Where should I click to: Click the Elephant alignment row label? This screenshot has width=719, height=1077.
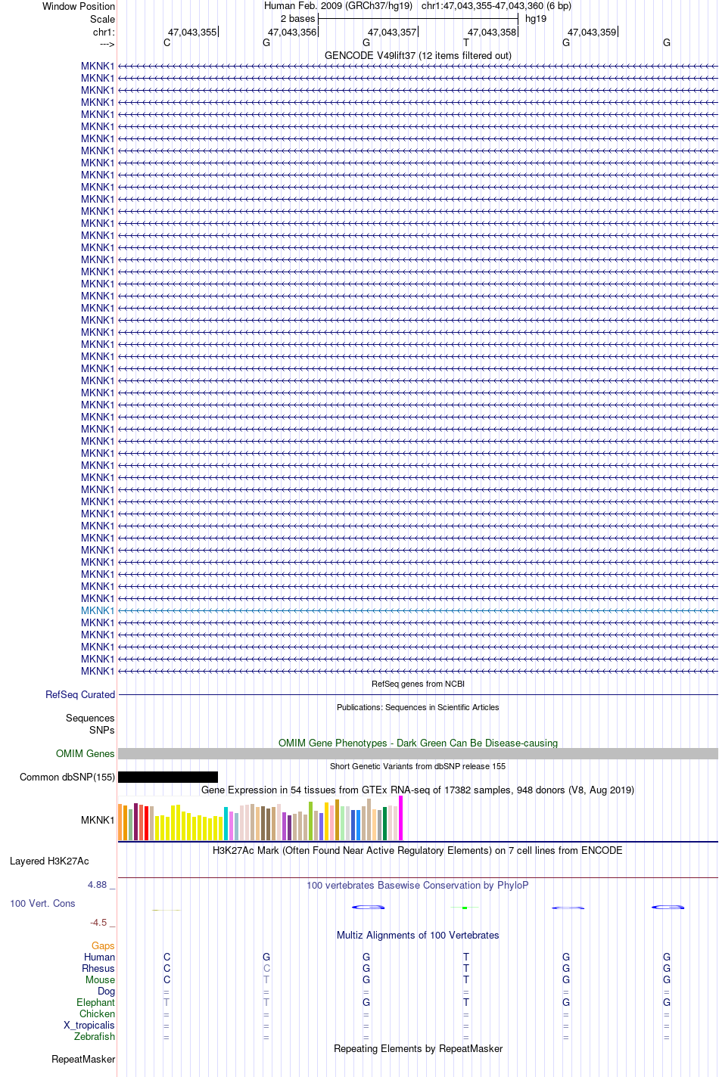(x=95, y=1002)
